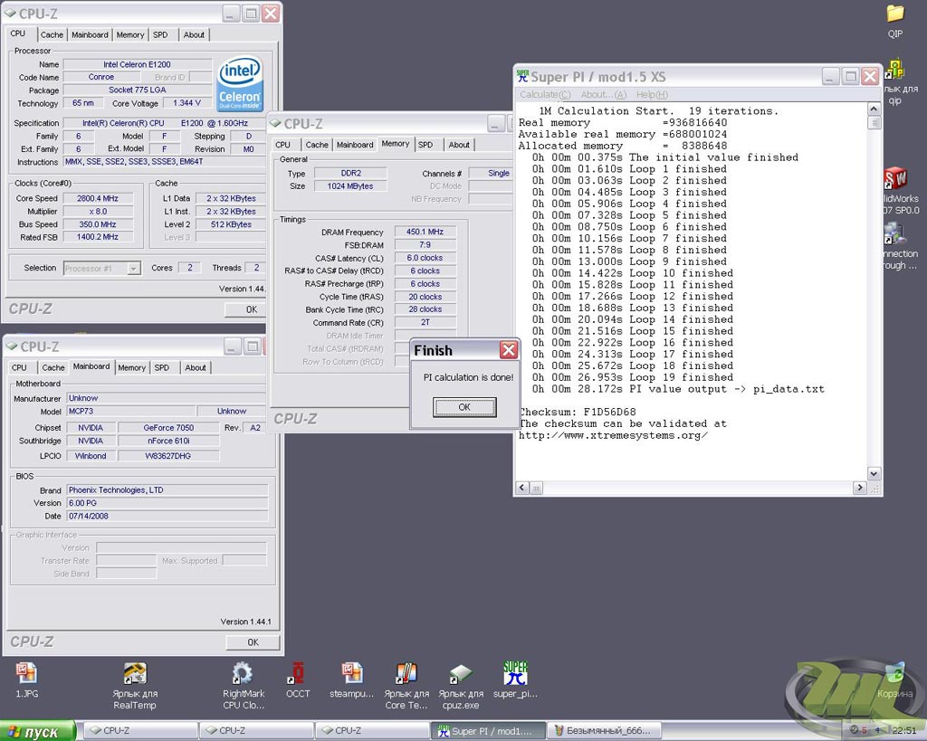This screenshot has height=741, width=927.
Task: Click the taskbar clock showing 22:51
Action: click(904, 731)
